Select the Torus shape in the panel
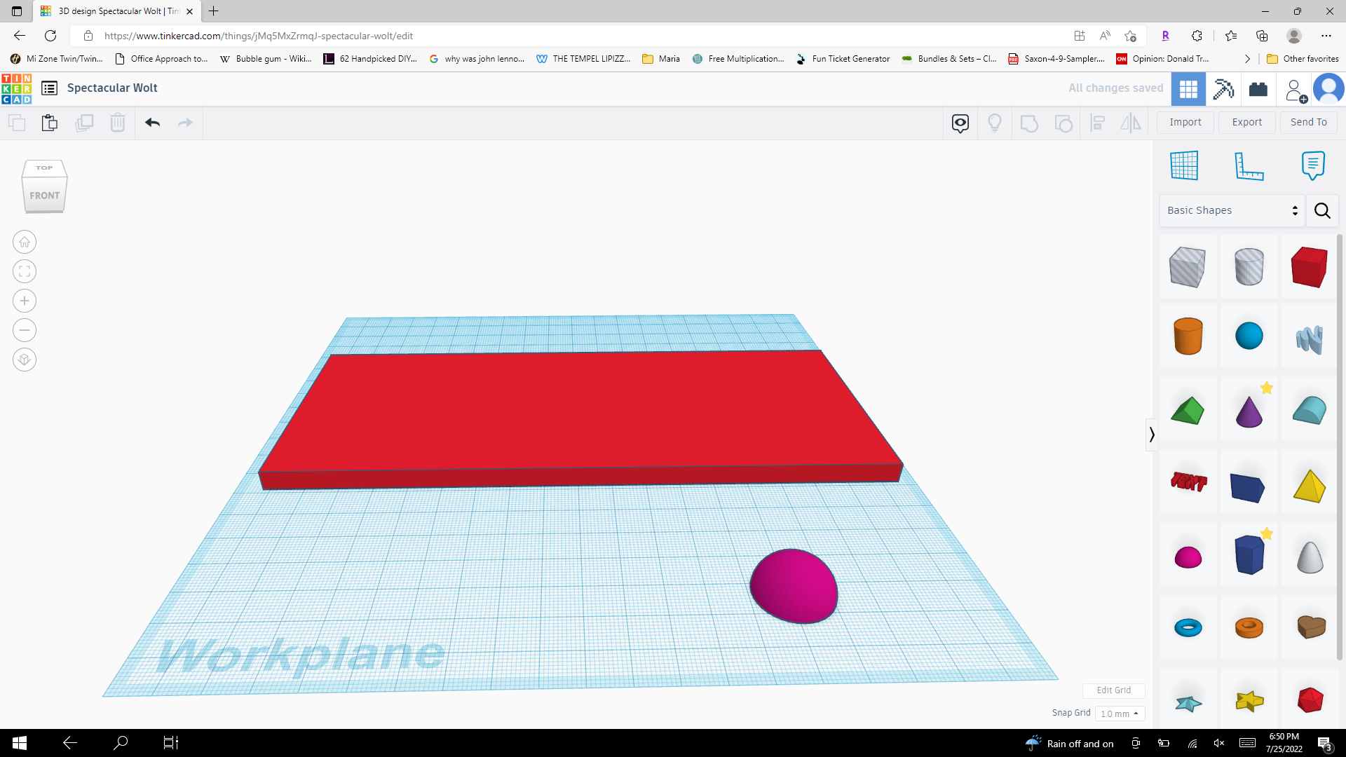 (x=1189, y=627)
